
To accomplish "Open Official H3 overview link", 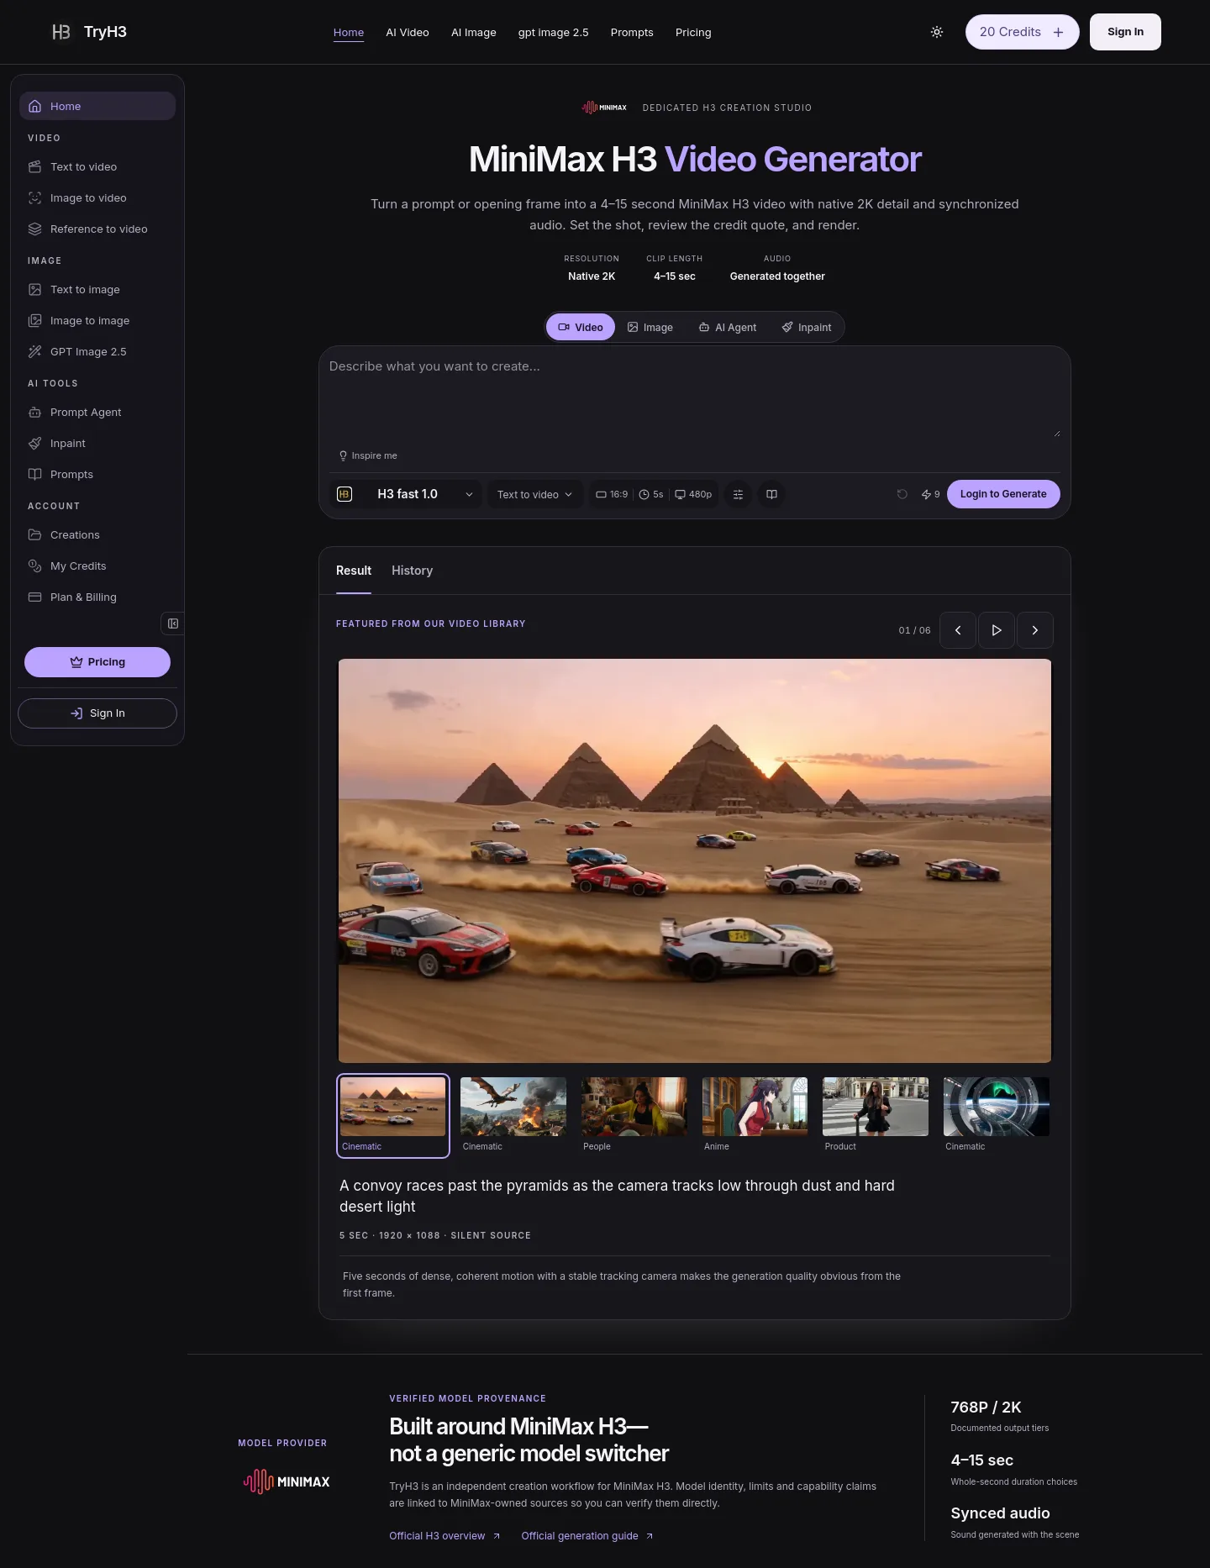I will pos(445,1536).
